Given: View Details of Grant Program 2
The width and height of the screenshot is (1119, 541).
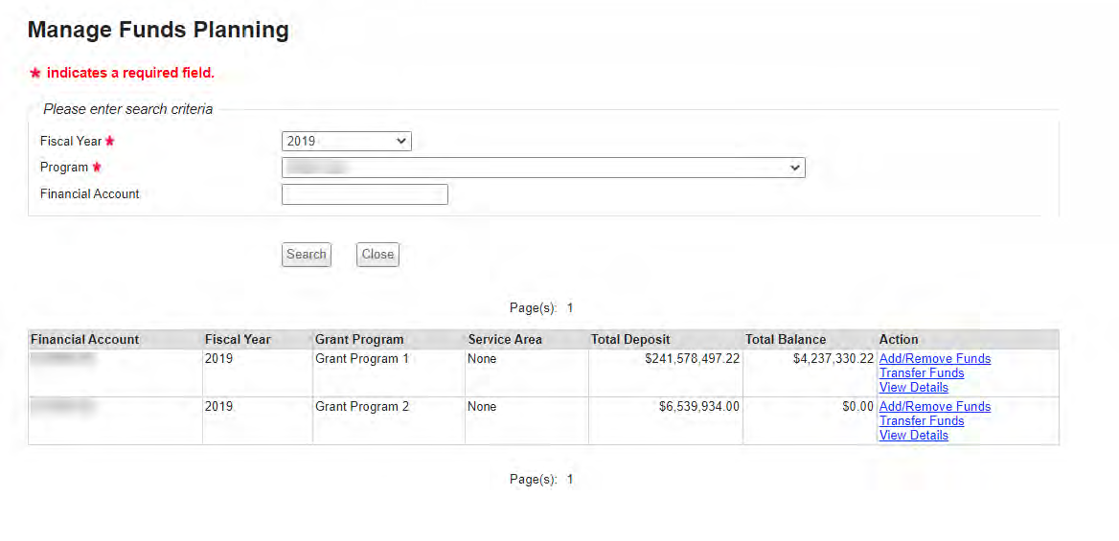Looking at the screenshot, I should 913,436.
